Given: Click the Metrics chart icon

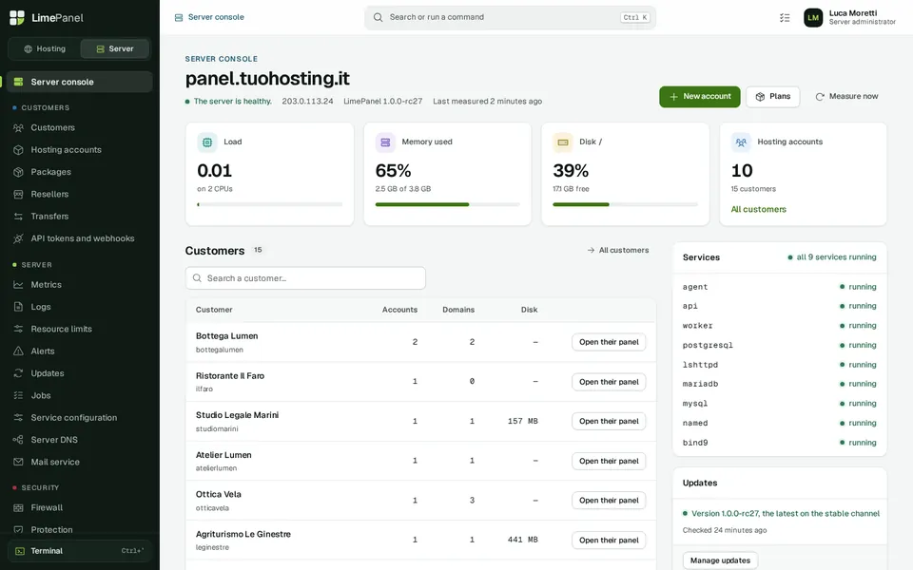Looking at the screenshot, I should pos(19,285).
